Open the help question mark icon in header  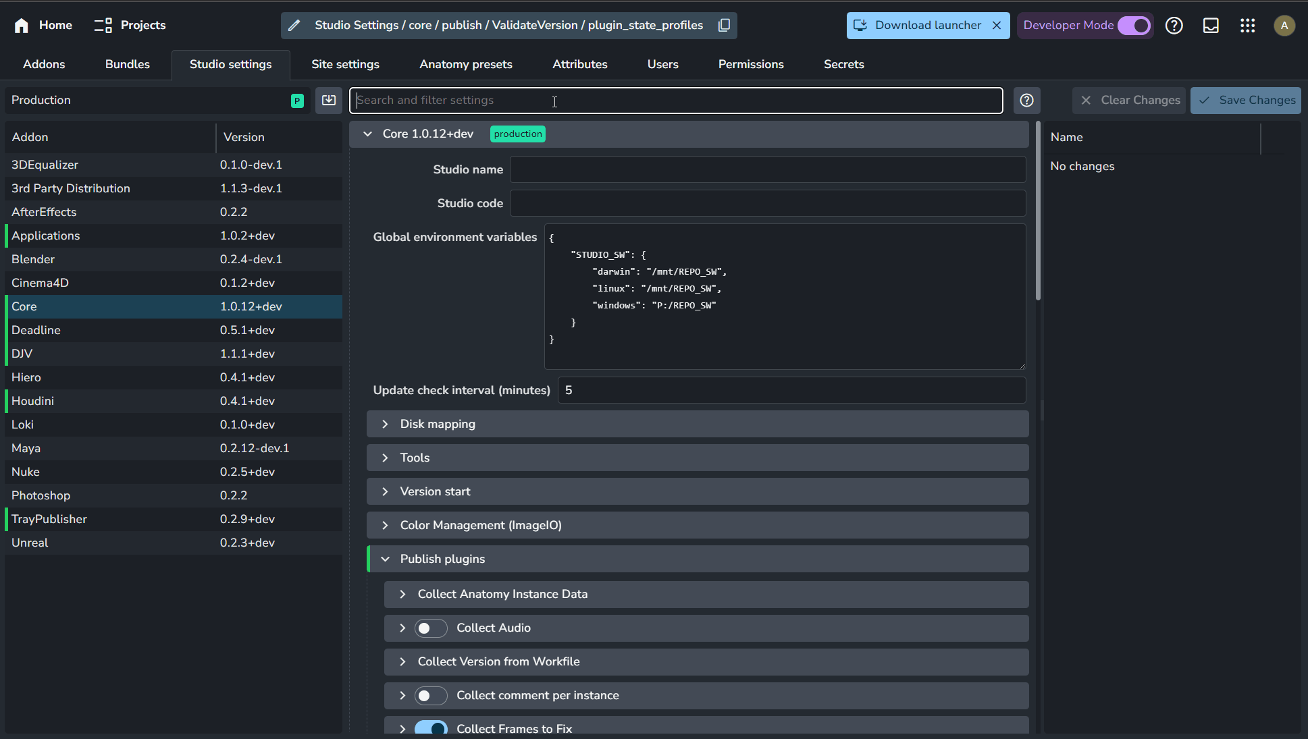pos(1174,26)
